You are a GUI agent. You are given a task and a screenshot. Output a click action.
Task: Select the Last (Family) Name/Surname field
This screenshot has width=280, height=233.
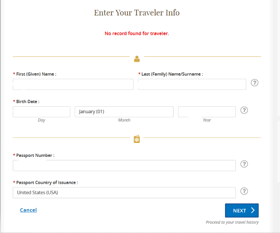click(192, 84)
